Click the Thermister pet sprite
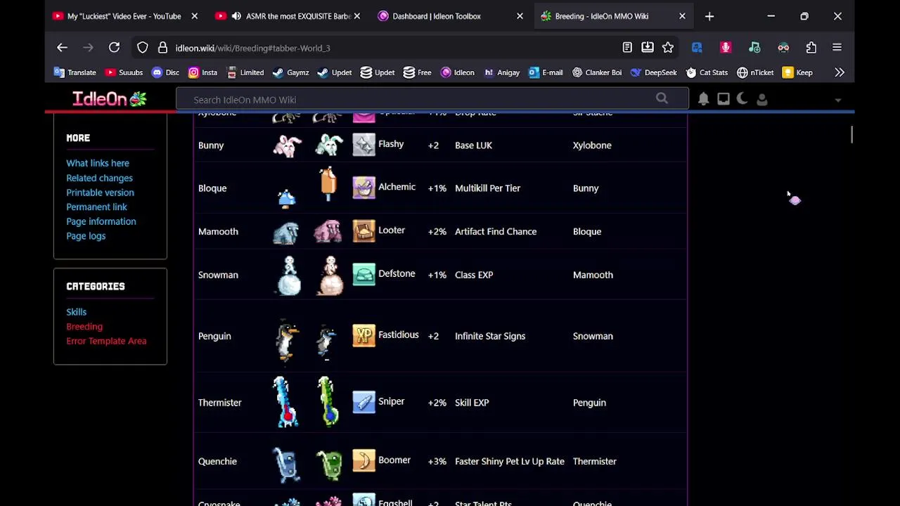 [x=285, y=402]
